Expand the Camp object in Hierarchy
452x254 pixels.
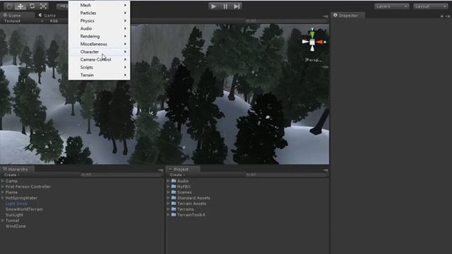(3, 181)
